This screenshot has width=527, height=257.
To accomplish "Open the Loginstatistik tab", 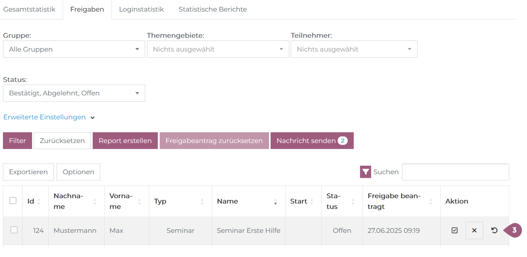I will tap(141, 9).
